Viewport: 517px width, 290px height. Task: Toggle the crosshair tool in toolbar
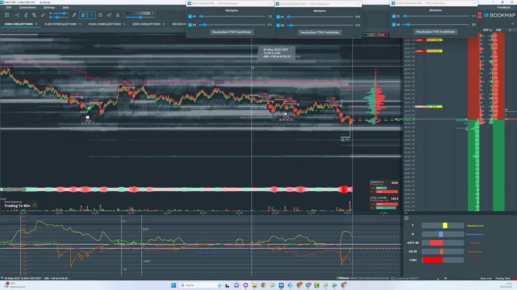click(x=92, y=15)
